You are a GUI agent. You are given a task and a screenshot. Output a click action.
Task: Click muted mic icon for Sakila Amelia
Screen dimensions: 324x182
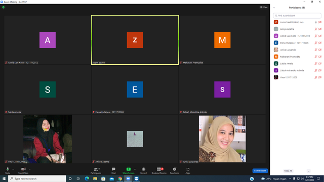(316, 64)
